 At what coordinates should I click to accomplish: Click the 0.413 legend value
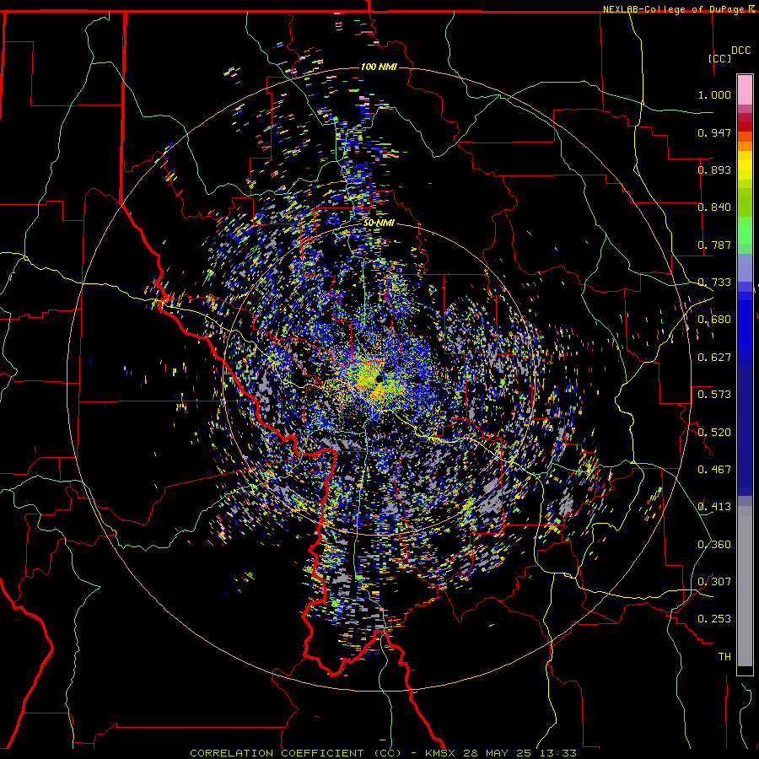click(x=714, y=507)
